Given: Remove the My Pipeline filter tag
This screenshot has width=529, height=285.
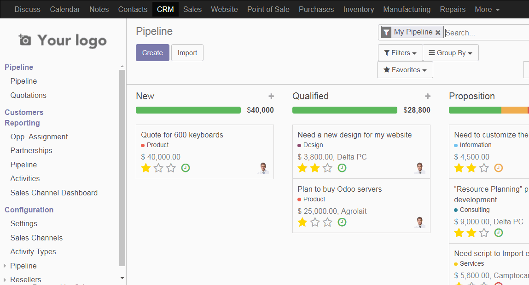Looking at the screenshot, I should [438, 33].
